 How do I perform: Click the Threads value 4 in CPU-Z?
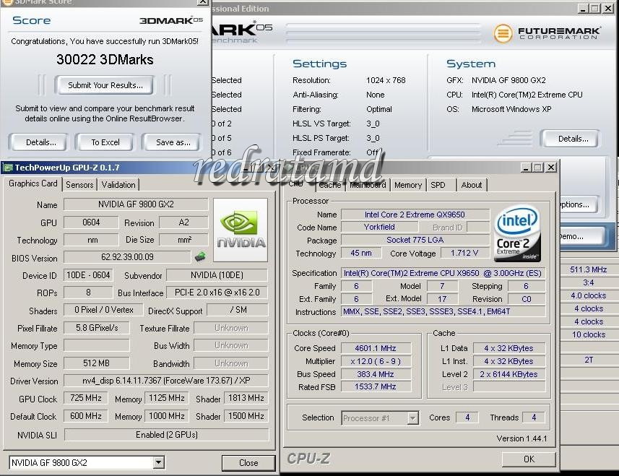(x=534, y=417)
